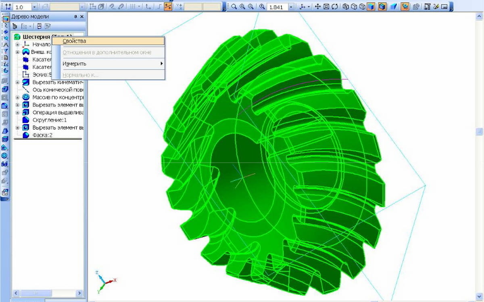Click the Zoom Out magnifier icon

click(251, 7)
